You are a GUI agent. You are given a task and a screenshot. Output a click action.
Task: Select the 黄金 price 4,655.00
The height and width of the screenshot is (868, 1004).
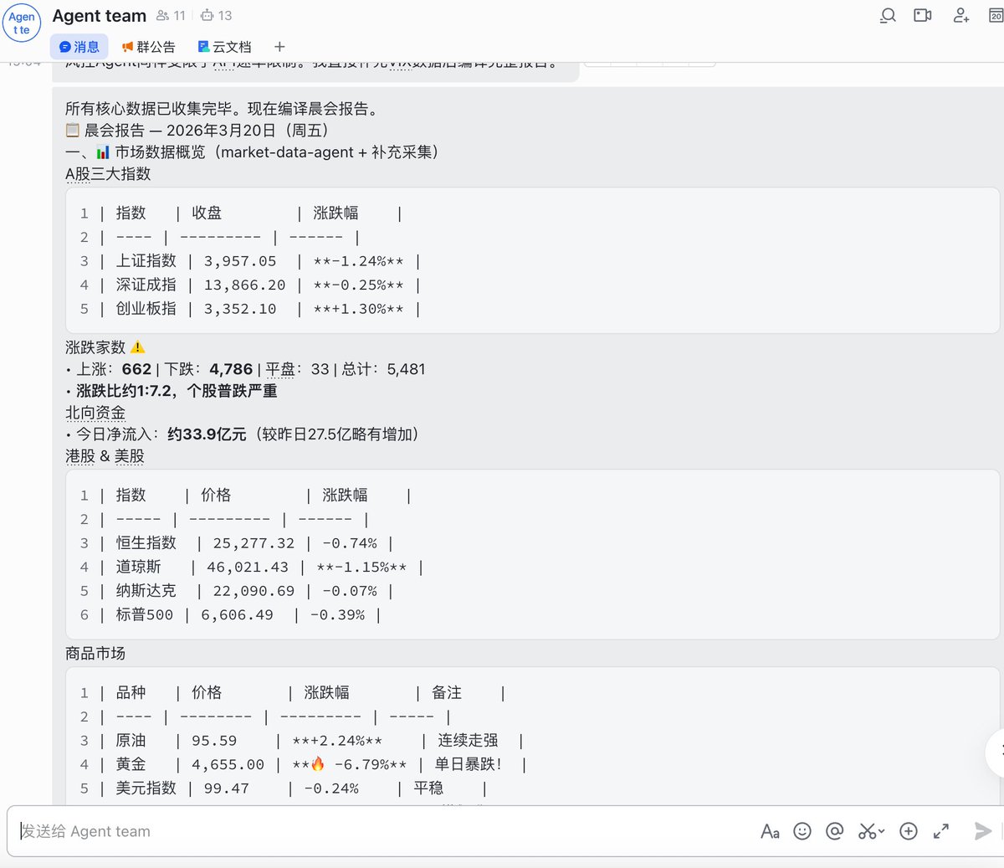coord(228,765)
